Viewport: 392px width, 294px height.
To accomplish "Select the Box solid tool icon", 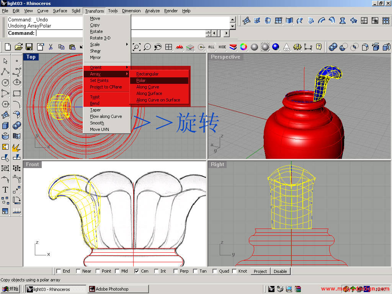I will (5, 125).
